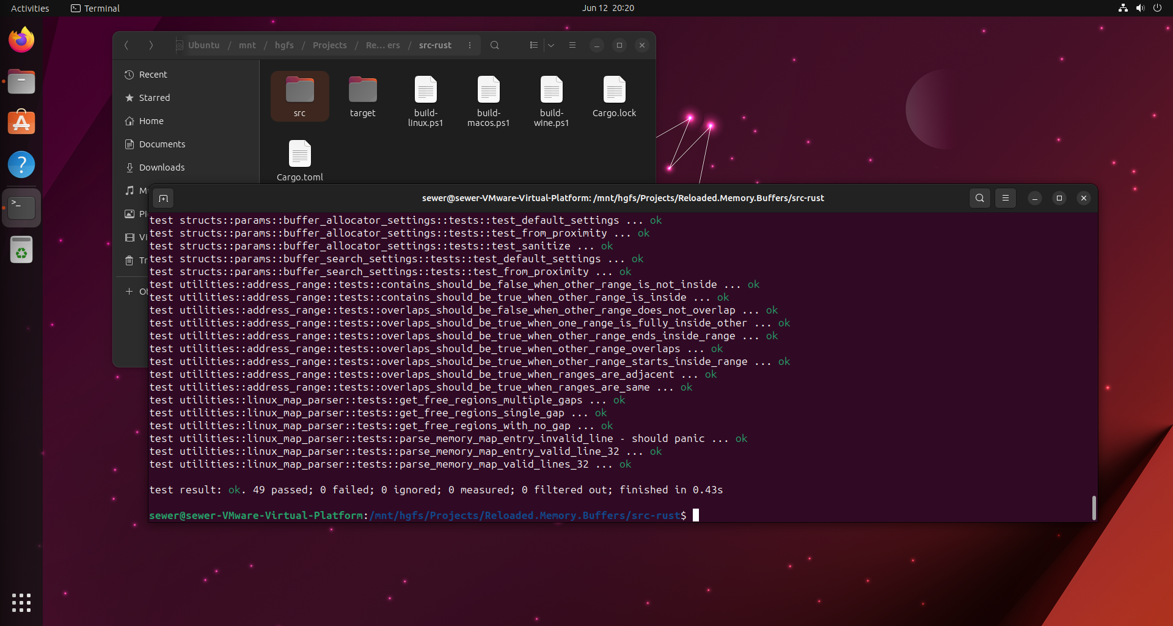Jump to Projects via the breadcrumb
The height and width of the screenshot is (626, 1173).
tap(329, 45)
